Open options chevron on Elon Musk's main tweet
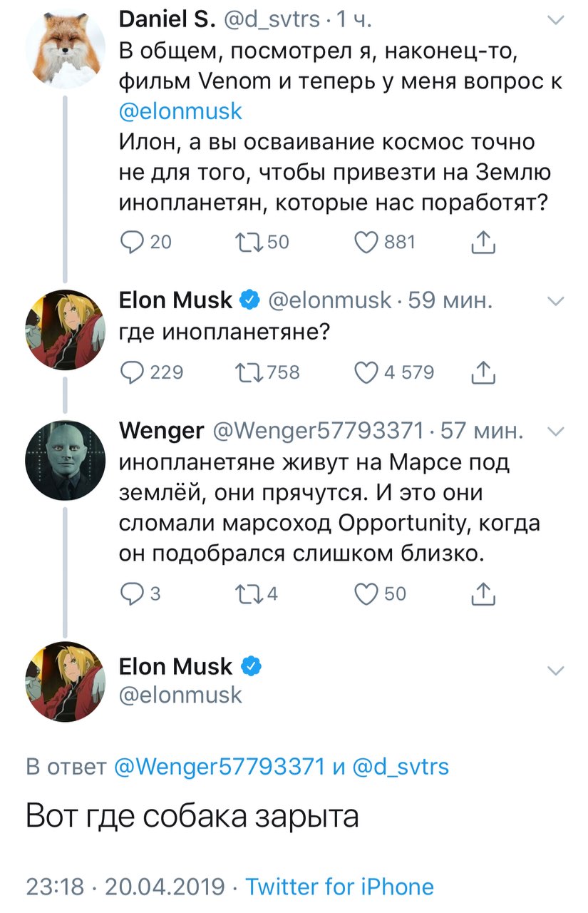Viewport: 588px width, 913px height. coord(555,670)
